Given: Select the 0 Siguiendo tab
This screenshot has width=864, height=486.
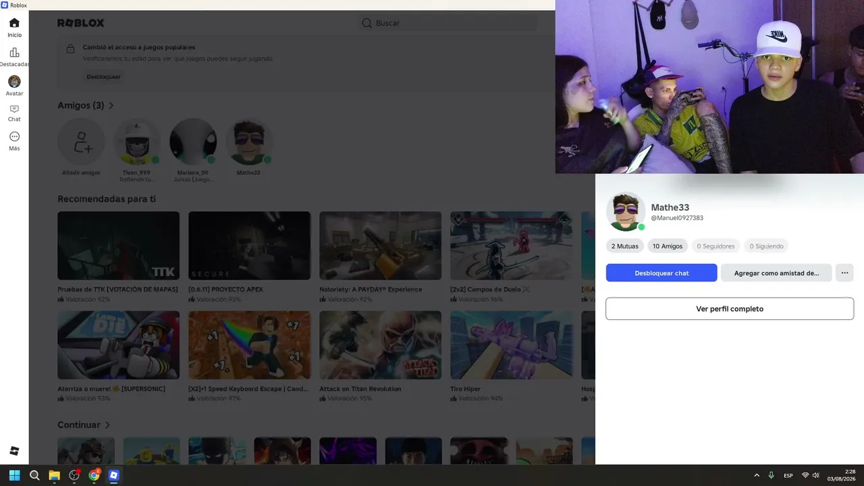Looking at the screenshot, I should pyautogui.click(x=766, y=246).
